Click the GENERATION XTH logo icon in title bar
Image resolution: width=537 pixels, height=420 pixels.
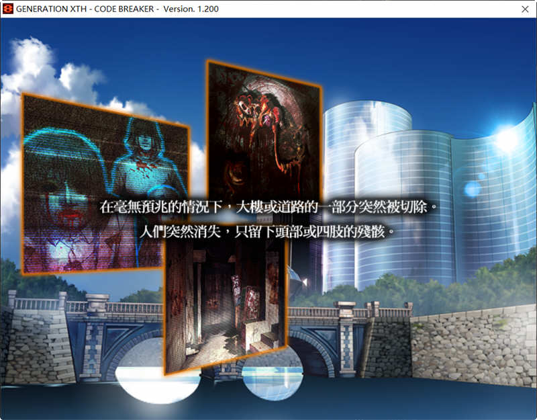click(x=7, y=9)
